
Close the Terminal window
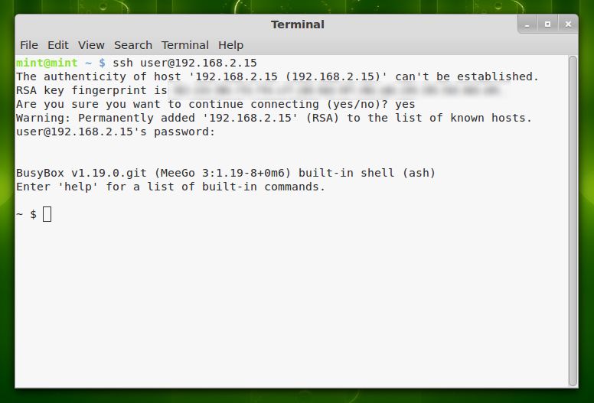[568, 24]
